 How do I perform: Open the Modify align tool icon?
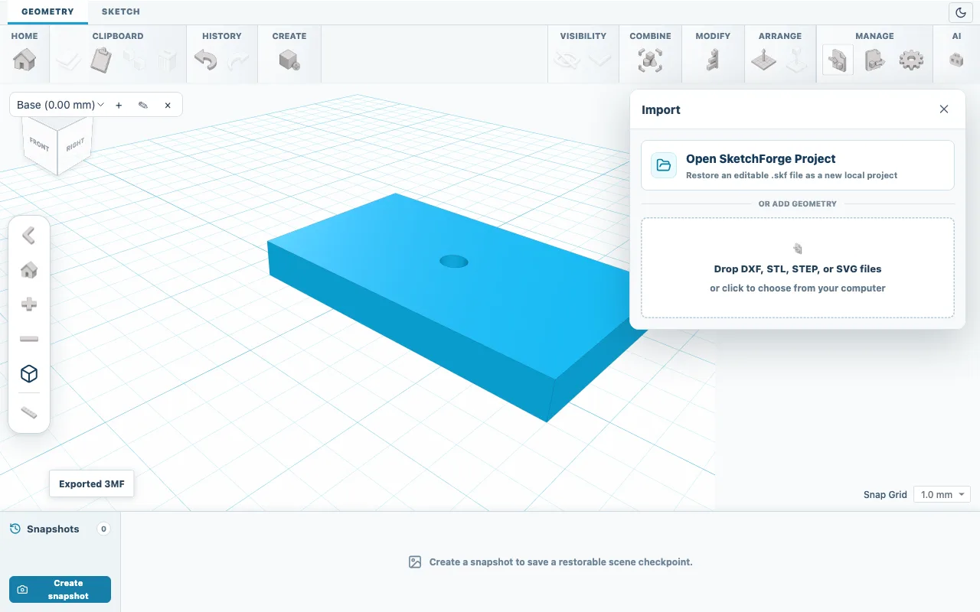[x=713, y=60]
